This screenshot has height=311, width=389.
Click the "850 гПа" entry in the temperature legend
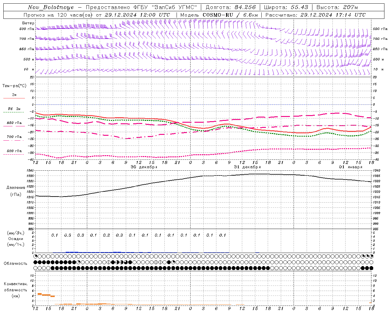14,123
